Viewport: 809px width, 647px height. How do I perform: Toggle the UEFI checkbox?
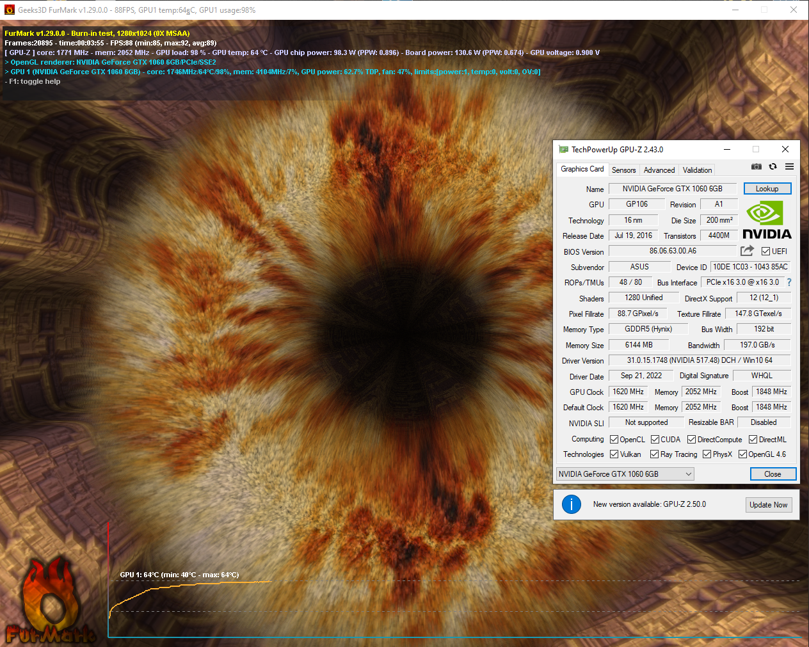tap(765, 252)
